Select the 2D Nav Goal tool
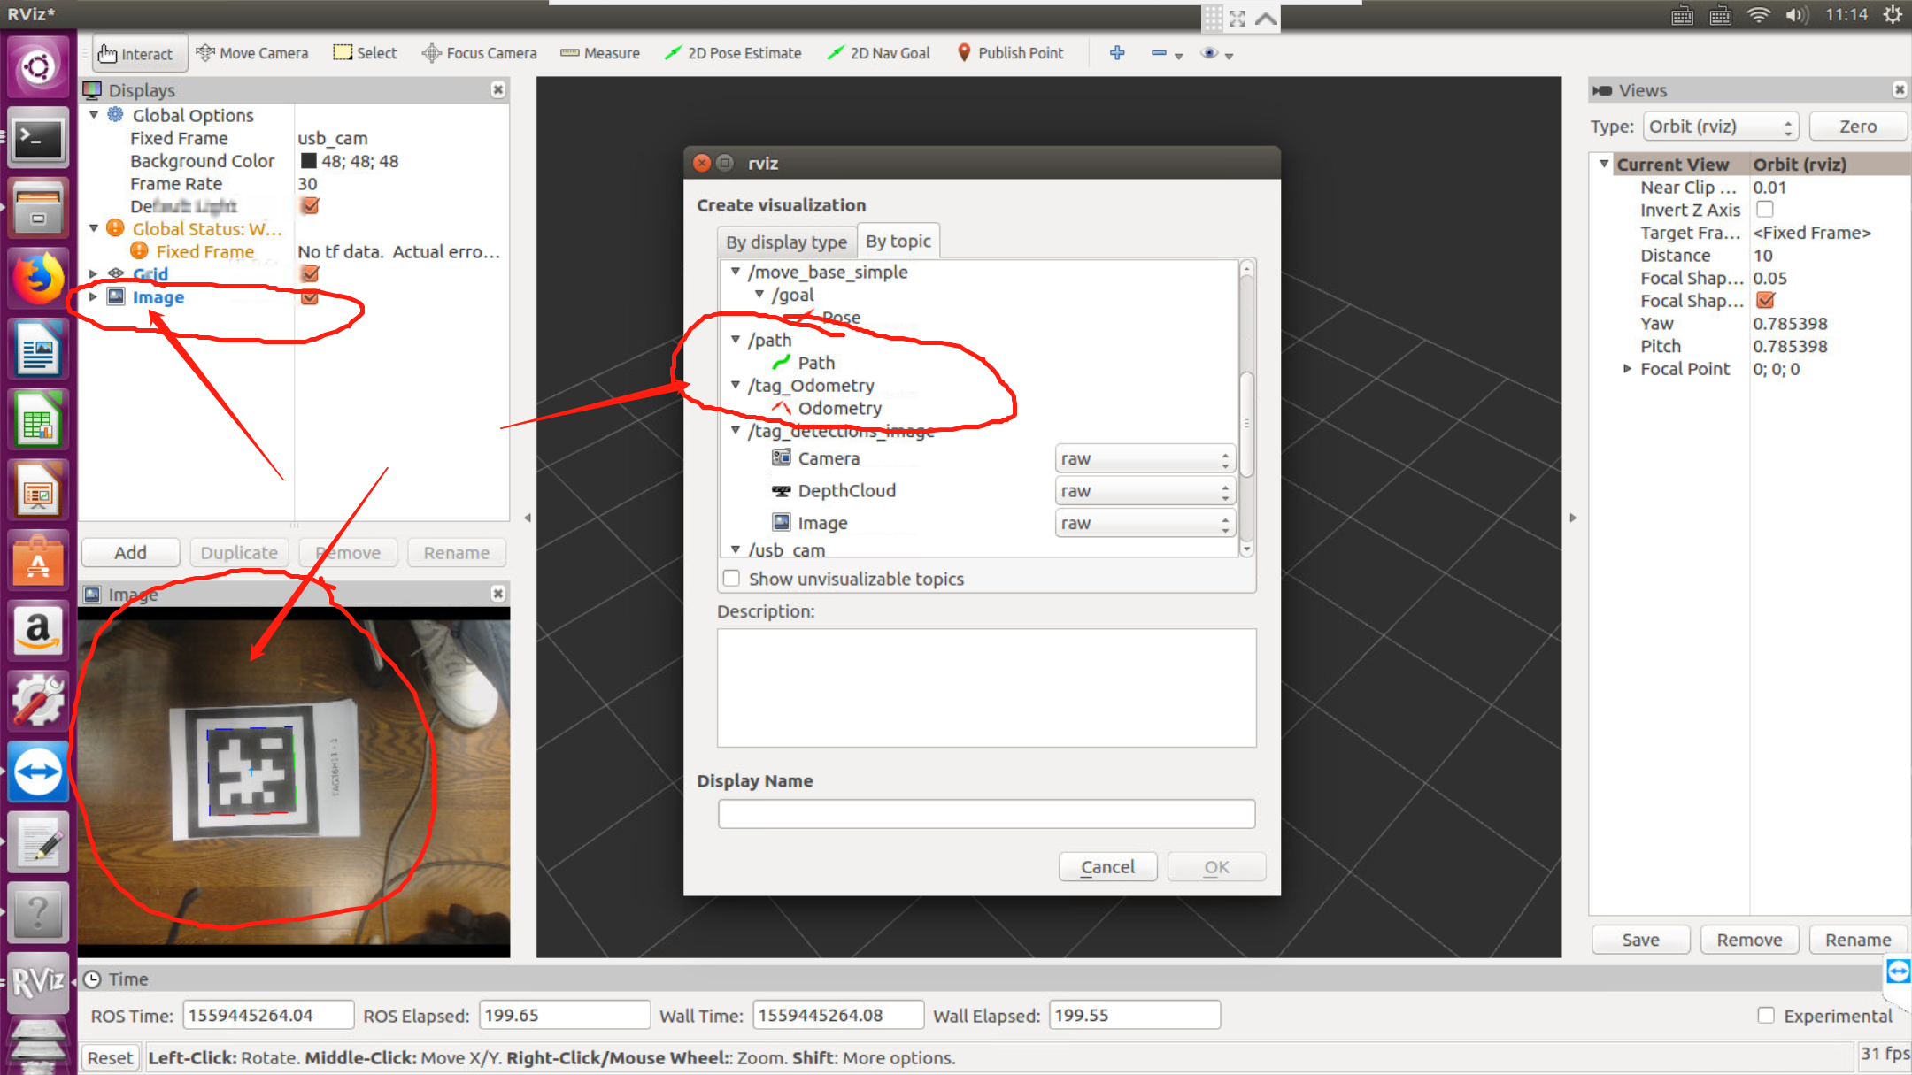Screen dimensions: 1912x1075 (879, 53)
